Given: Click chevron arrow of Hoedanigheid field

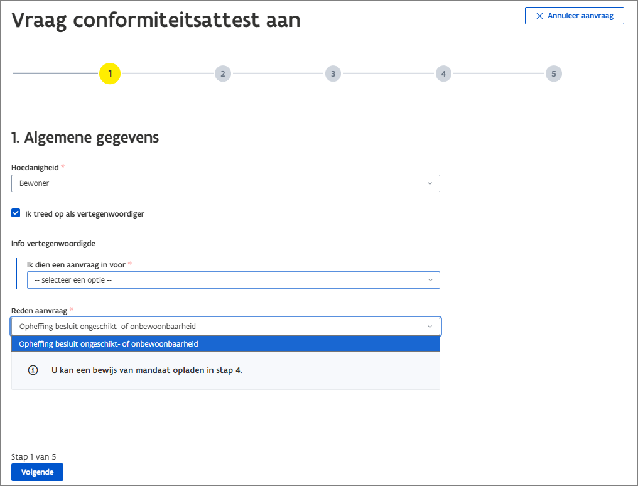Looking at the screenshot, I should pyautogui.click(x=430, y=183).
